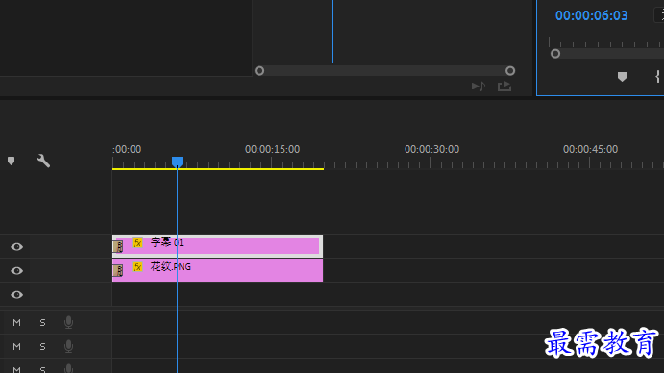Select the 花纹.PNG clip

tap(218, 270)
